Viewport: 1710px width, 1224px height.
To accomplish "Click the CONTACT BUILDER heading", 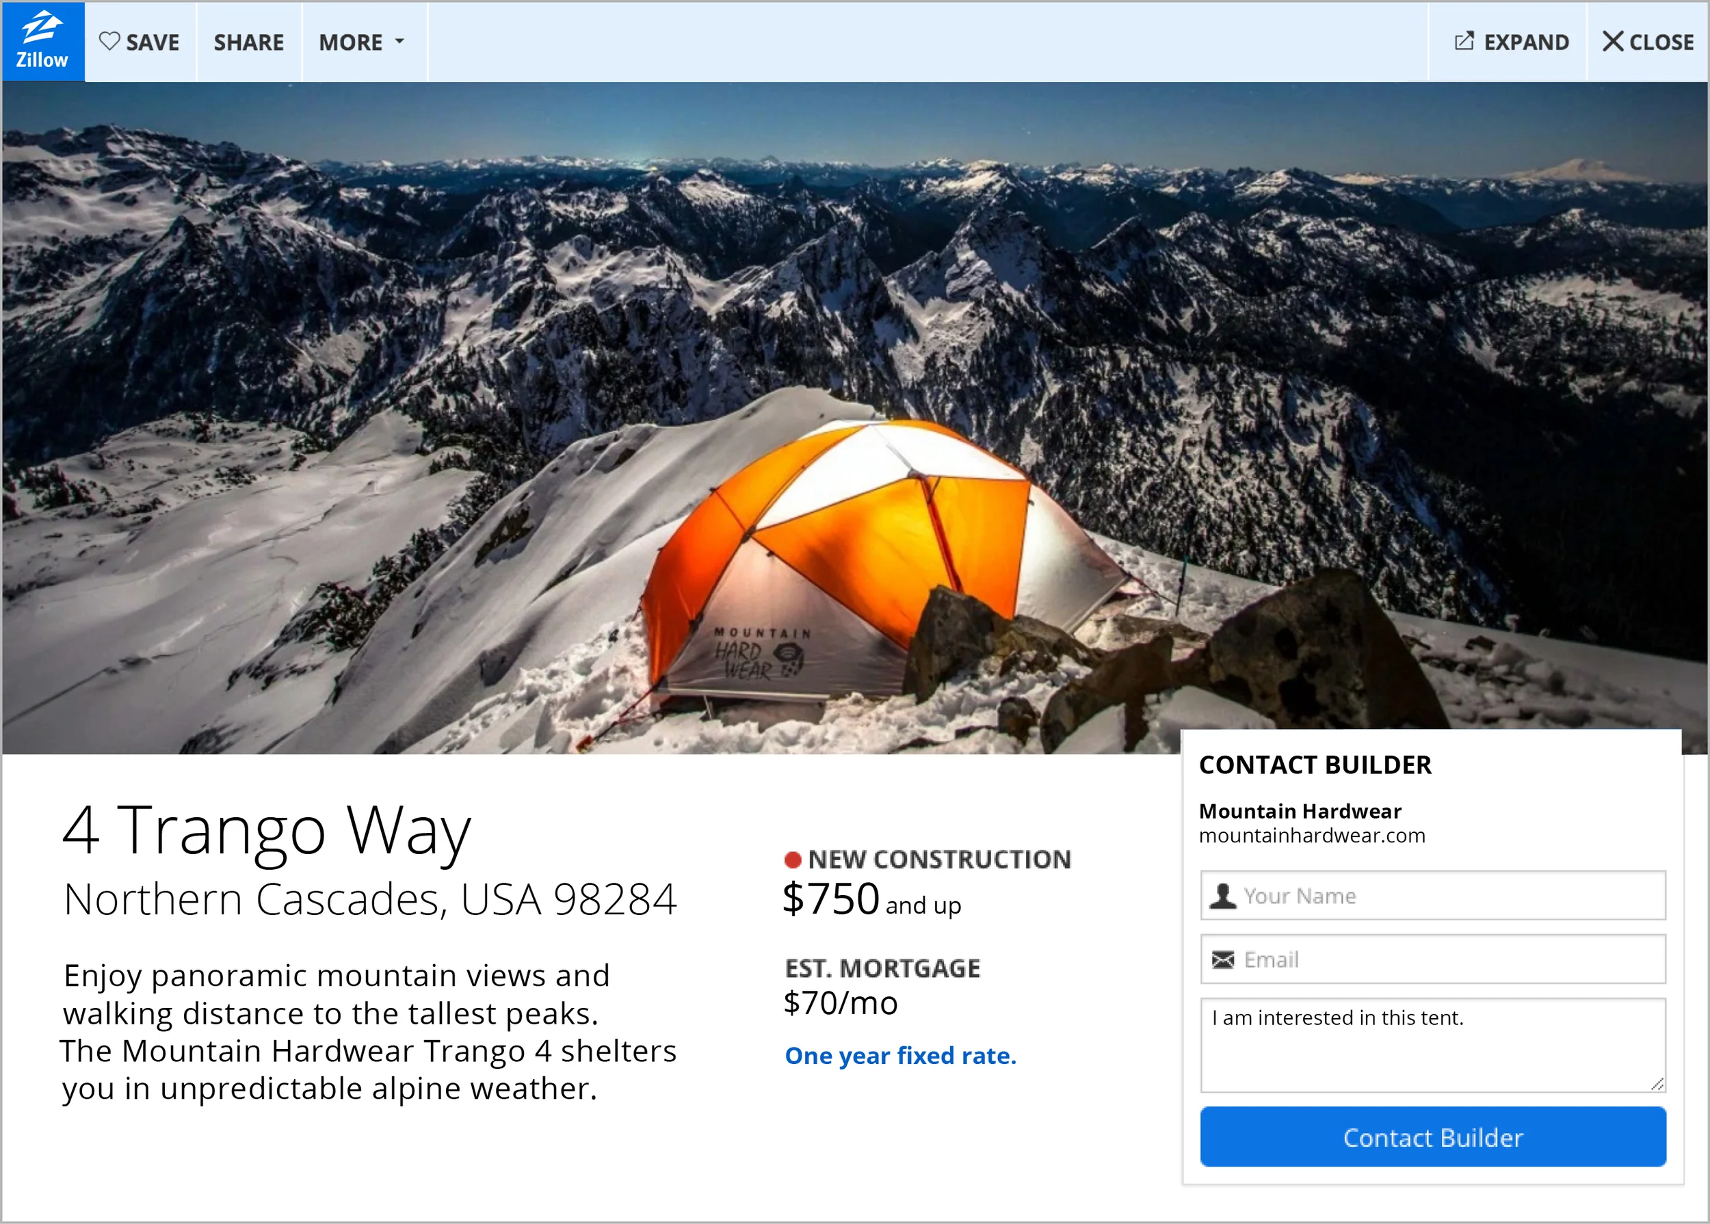I will point(1315,765).
